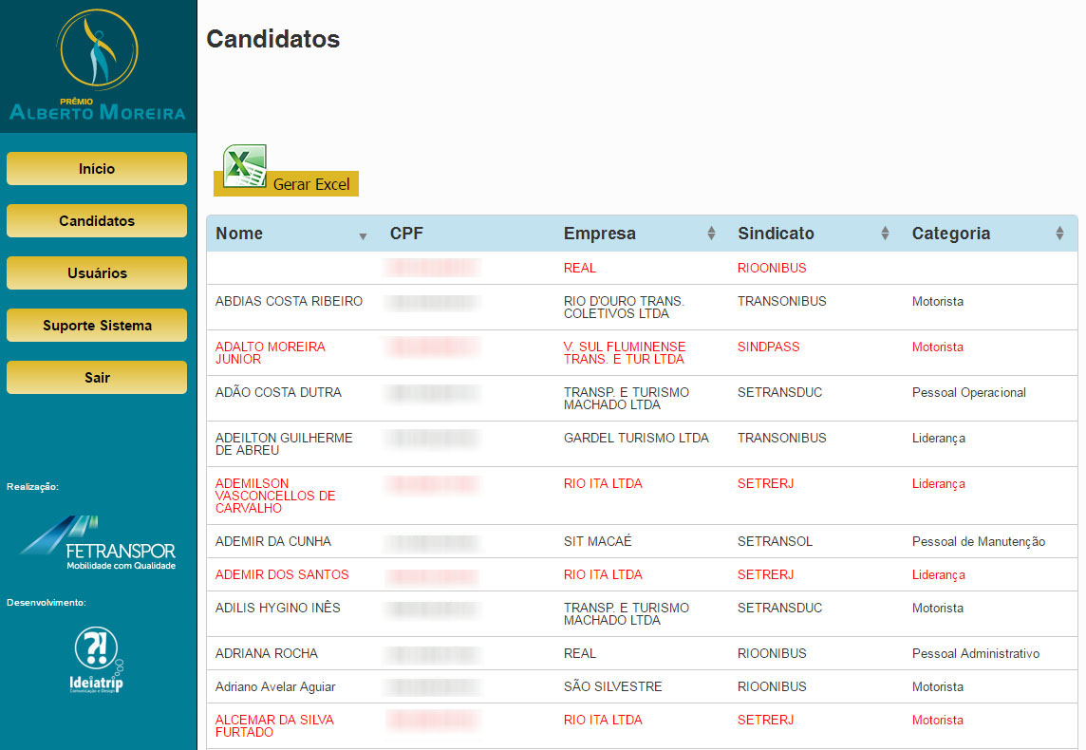The height and width of the screenshot is (750, 1086).
Task: Select row ABDIAS COSTA RIBEIRO
Action: tap(289, 302)
